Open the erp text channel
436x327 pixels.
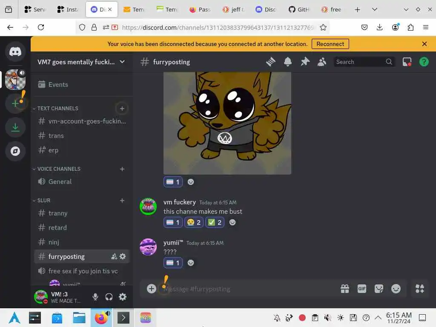click(82, 150)
